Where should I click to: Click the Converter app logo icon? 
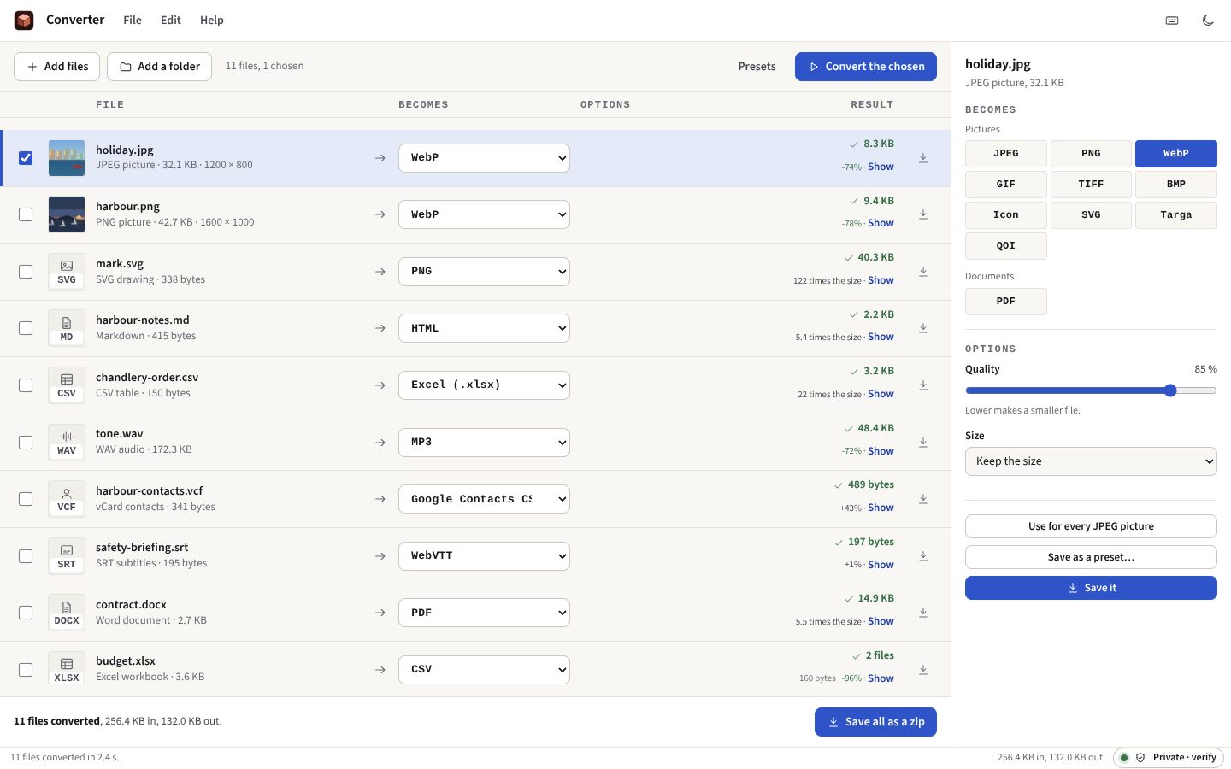[24, 21]
